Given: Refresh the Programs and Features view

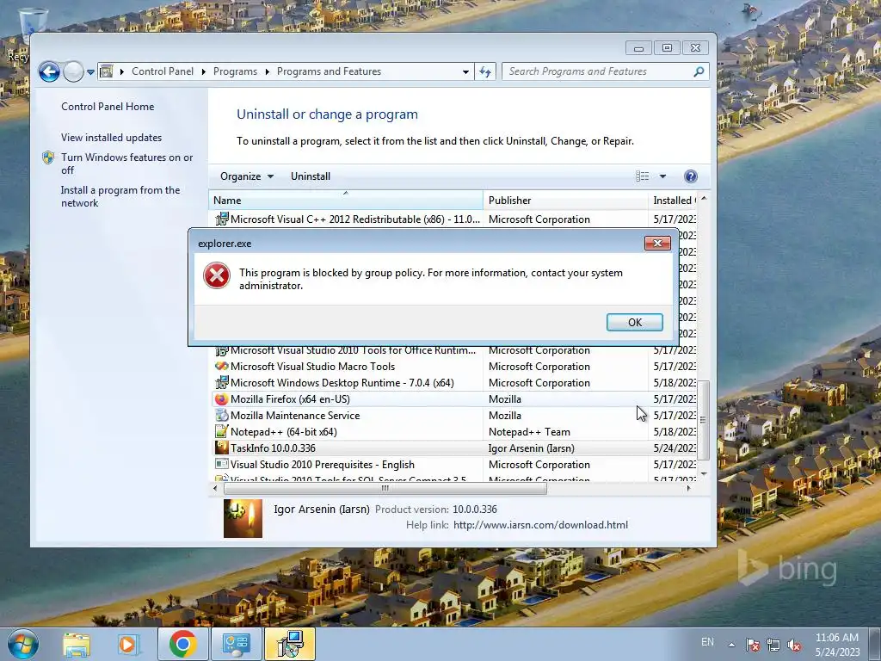Looking at the screenshot, I should click(485, 71).
